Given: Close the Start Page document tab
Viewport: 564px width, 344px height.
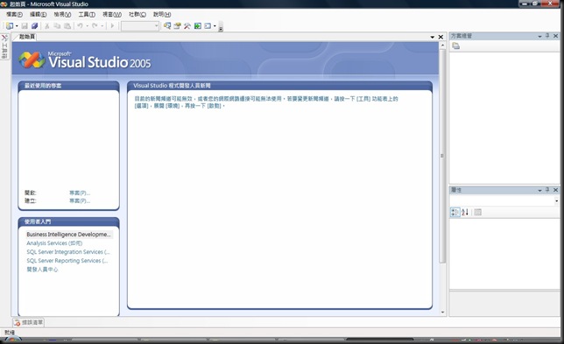Looking at the screenshot, I should 441,37.
